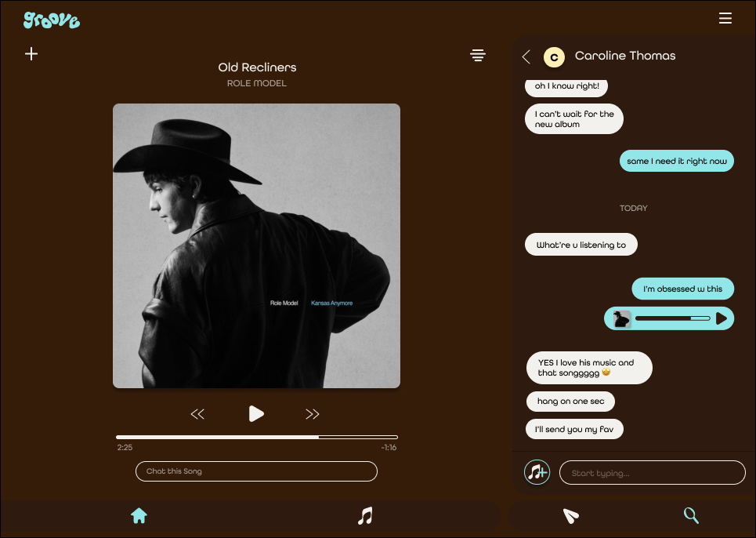Screen dimensions: 756x538
Task: Select "I'll send you my fav" message
Action: coord(574,429)
